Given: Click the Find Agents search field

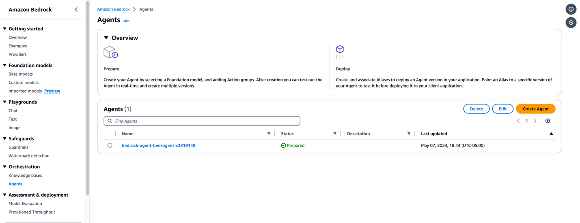Looking at the screenshot, I should point(202,121).
